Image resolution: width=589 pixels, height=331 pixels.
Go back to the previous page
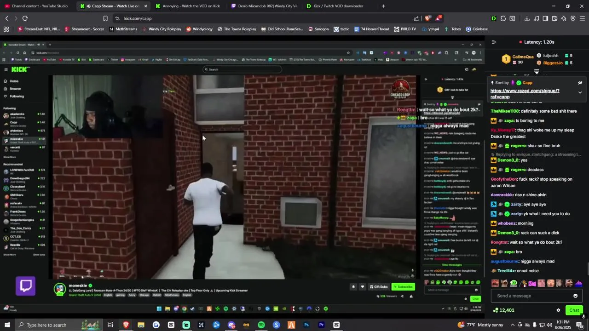6,18
